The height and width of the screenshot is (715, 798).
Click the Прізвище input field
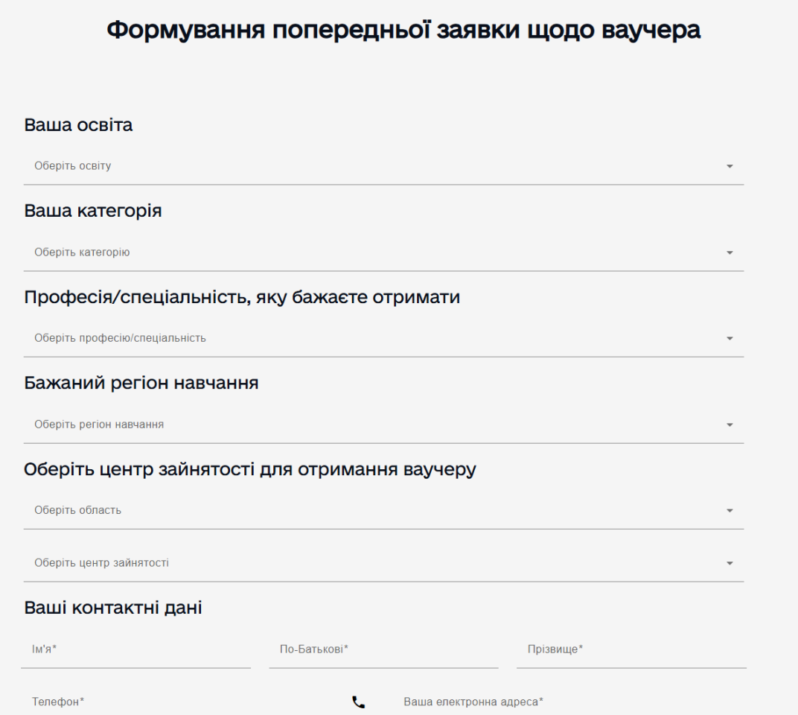[x=631, y=649]
